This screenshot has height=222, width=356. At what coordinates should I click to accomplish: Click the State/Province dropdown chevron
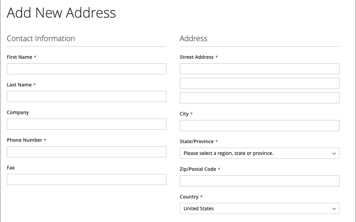[334, 153]
